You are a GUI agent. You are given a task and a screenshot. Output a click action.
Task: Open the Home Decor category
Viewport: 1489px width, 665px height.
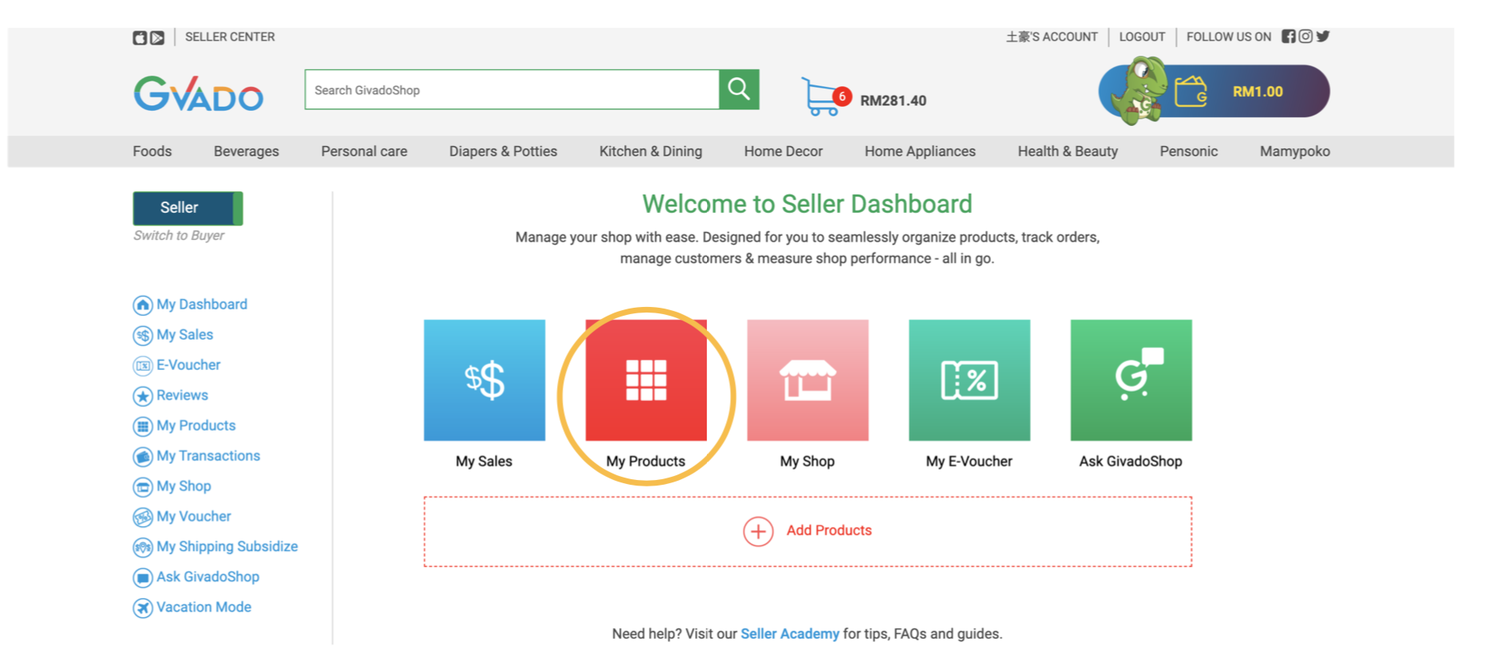[x=784, y=151]
